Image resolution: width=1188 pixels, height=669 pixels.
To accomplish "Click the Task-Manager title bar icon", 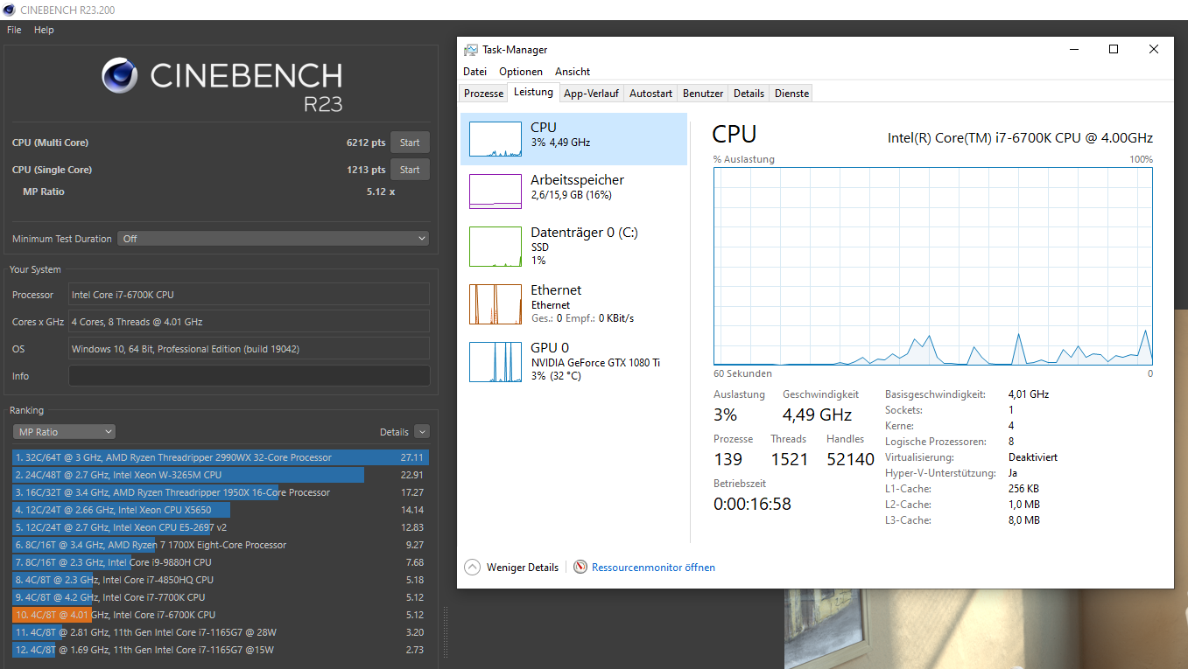I will click(x=471, y=50).
